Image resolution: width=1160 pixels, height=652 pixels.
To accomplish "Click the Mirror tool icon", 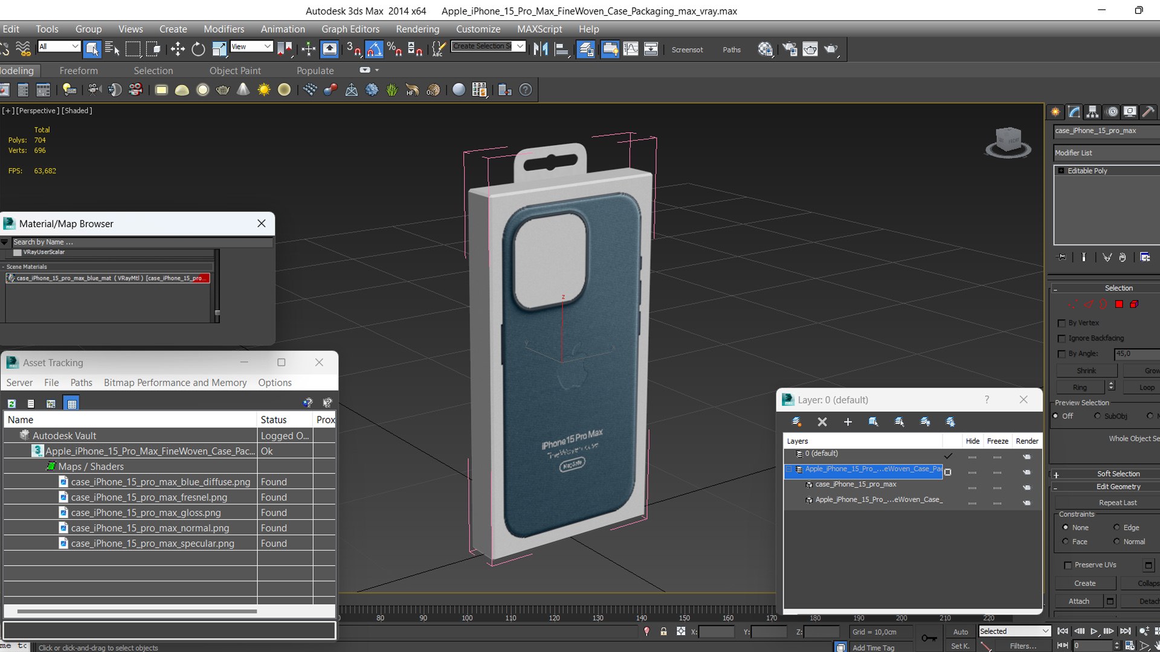I will point(540,50).
